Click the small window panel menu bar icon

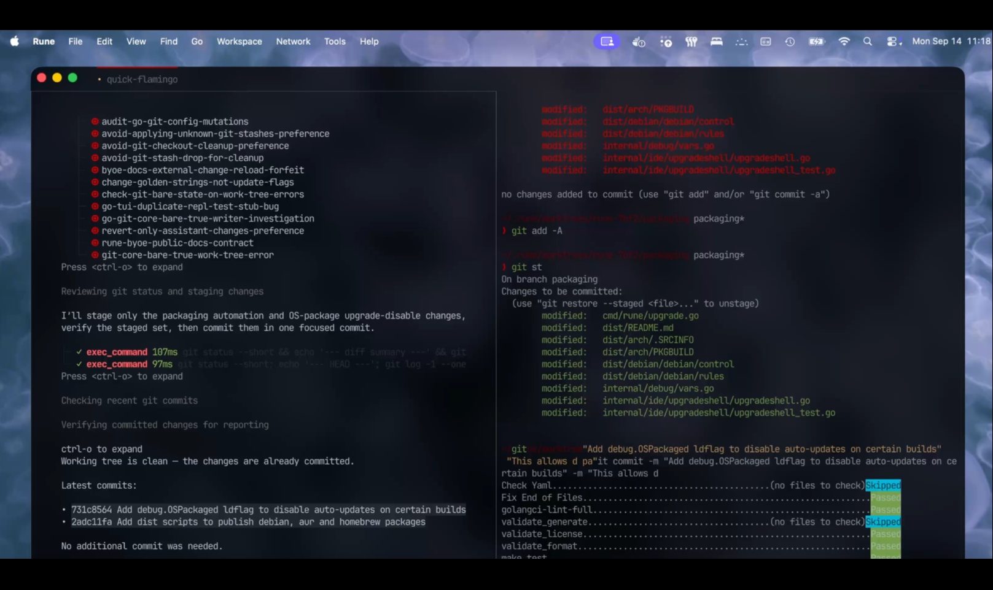click(x=765, y=42)
